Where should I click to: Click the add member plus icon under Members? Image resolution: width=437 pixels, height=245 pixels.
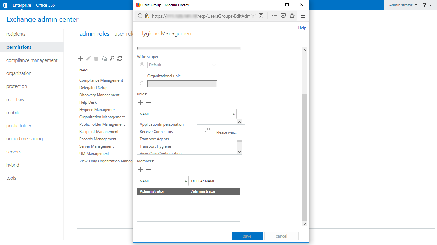pyautogui.click(x=140, y=169)
